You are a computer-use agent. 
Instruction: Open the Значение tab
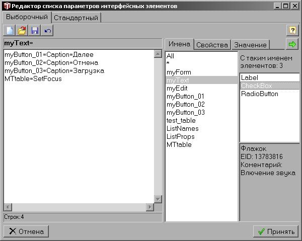tap(250, 45)
